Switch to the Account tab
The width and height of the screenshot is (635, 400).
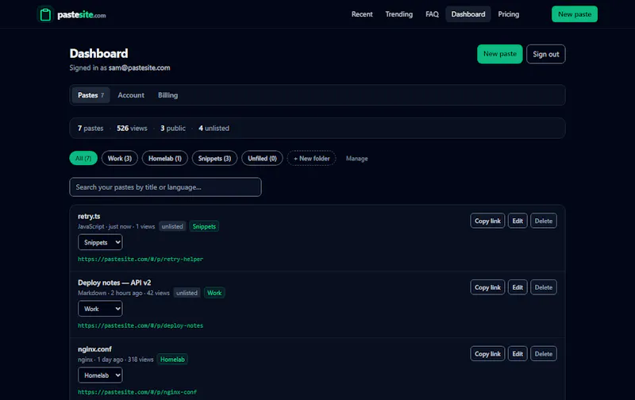131,95
